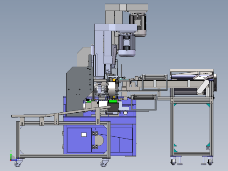Click the upper-left teal corner bracket on the right stand
The image size is (228, 171).
tap(175, 105)
